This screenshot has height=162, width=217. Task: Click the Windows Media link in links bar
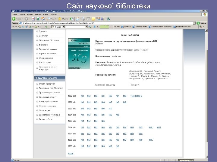(140, 27)
